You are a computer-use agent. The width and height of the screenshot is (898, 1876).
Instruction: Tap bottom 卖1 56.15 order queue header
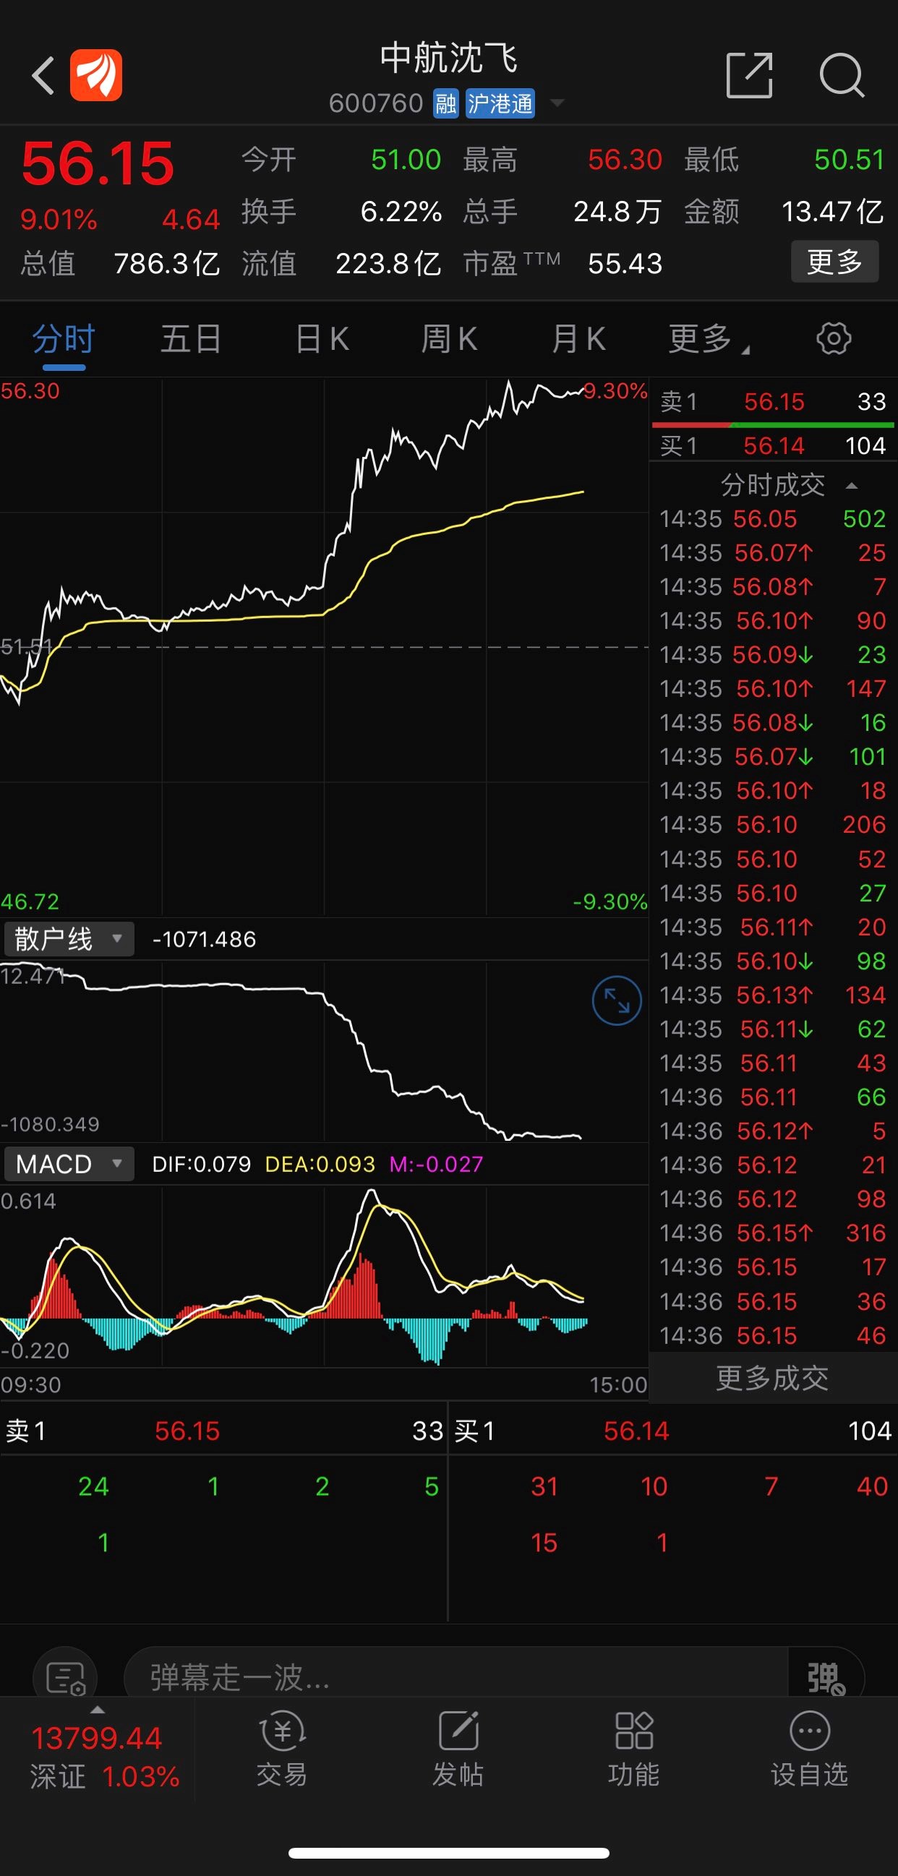(223, 1431)
